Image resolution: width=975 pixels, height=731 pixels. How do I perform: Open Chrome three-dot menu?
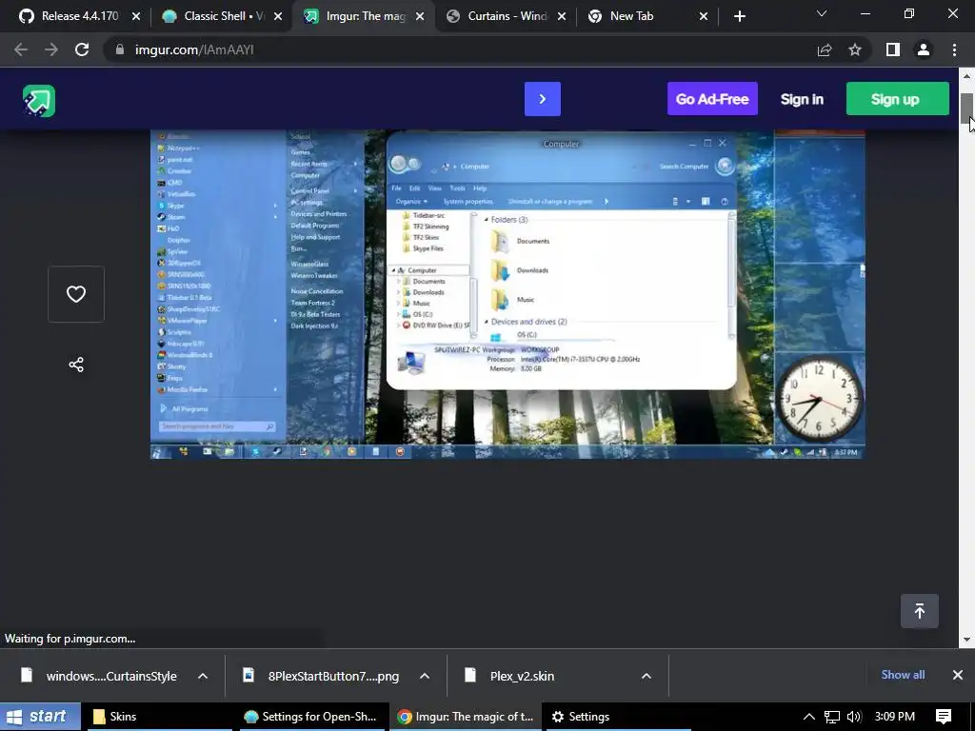click(x=954, y=49)
